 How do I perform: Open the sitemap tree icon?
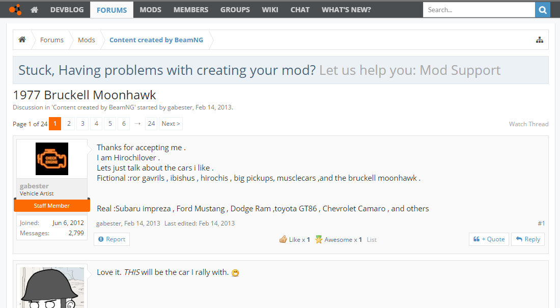(x=540, y=40)
